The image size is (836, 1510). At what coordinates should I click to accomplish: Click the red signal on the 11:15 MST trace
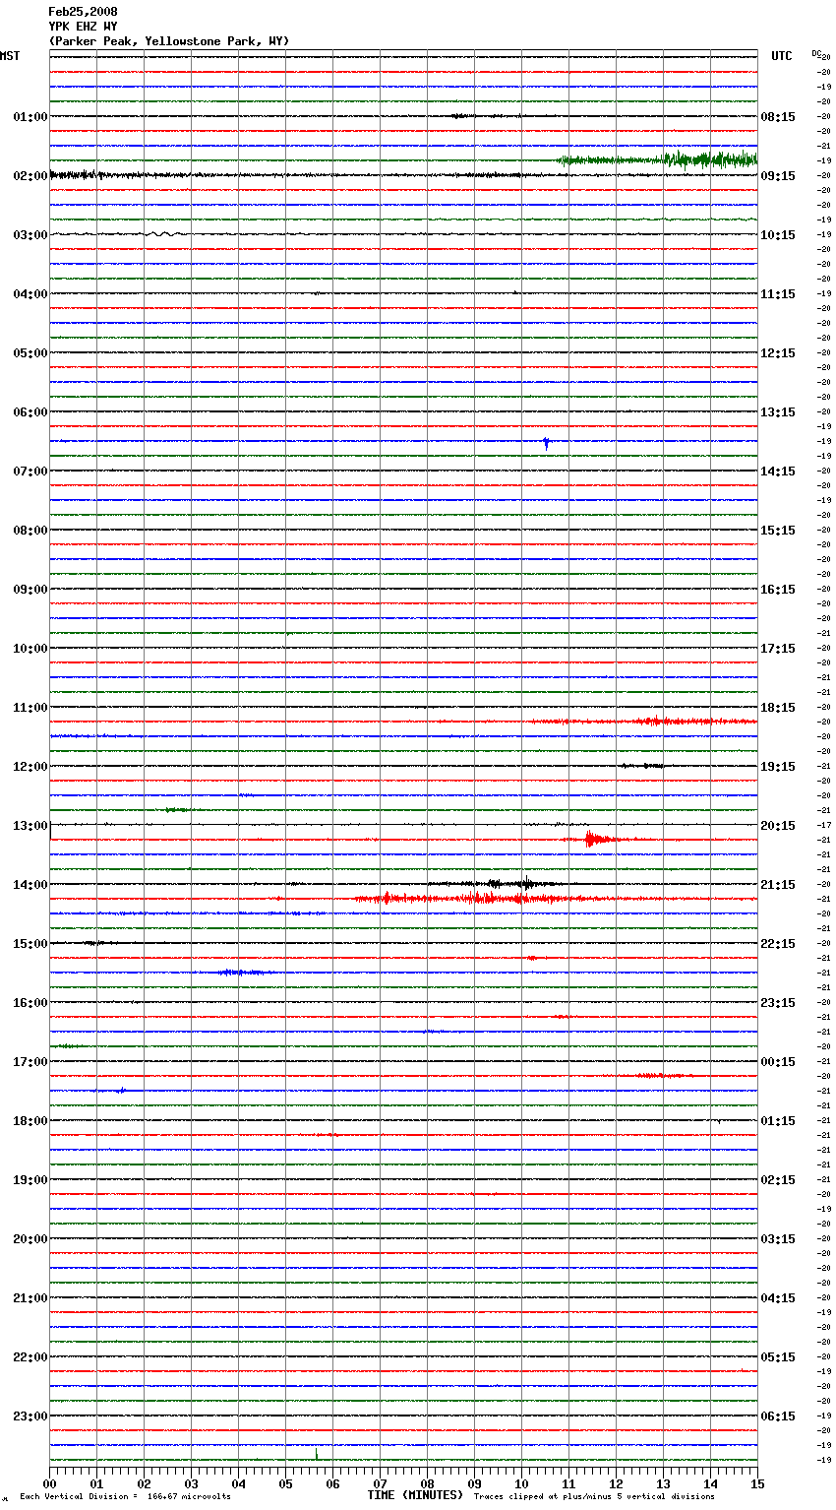coord(644,722)
